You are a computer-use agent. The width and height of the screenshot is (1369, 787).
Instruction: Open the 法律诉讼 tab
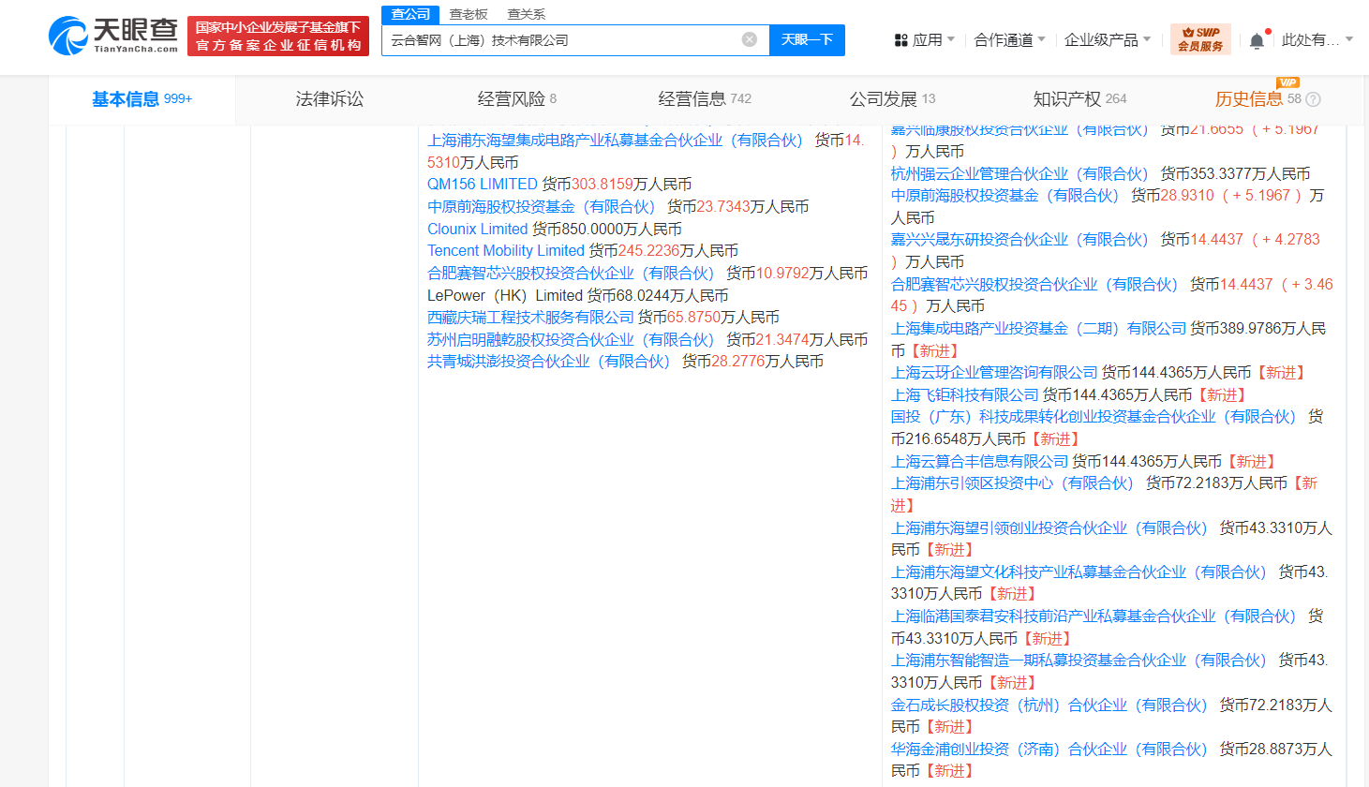pyautogui.click(x=329, y=99)
